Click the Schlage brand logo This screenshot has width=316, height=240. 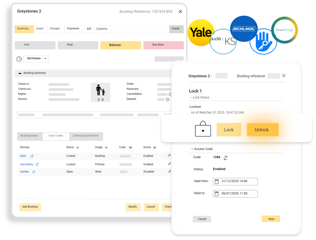point(244,29)
